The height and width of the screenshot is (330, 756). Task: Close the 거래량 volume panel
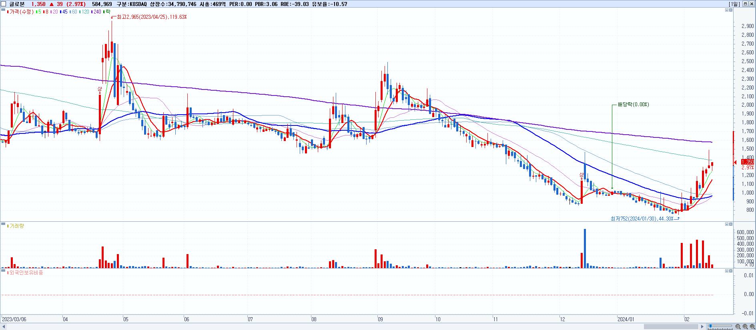pyautogui.click(x=731, y=225)
